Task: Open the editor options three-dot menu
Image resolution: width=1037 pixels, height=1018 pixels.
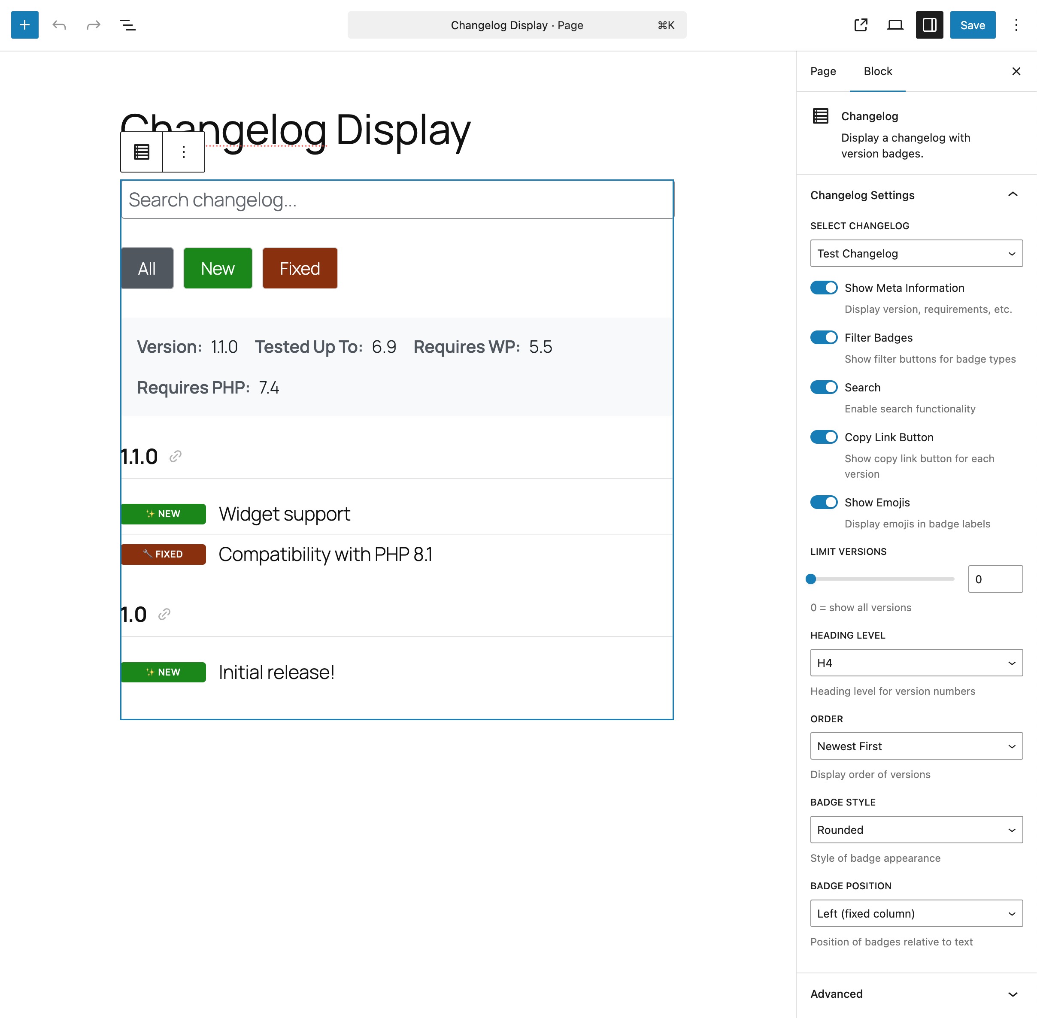Action: click(1016, 24)
